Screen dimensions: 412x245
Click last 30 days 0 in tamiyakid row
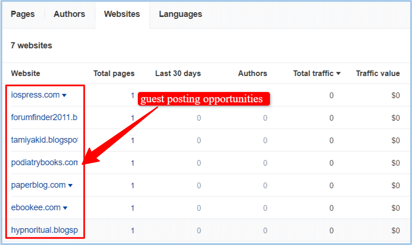click(199, 141)
